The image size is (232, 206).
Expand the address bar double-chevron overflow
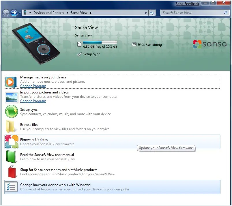[30, 13]
